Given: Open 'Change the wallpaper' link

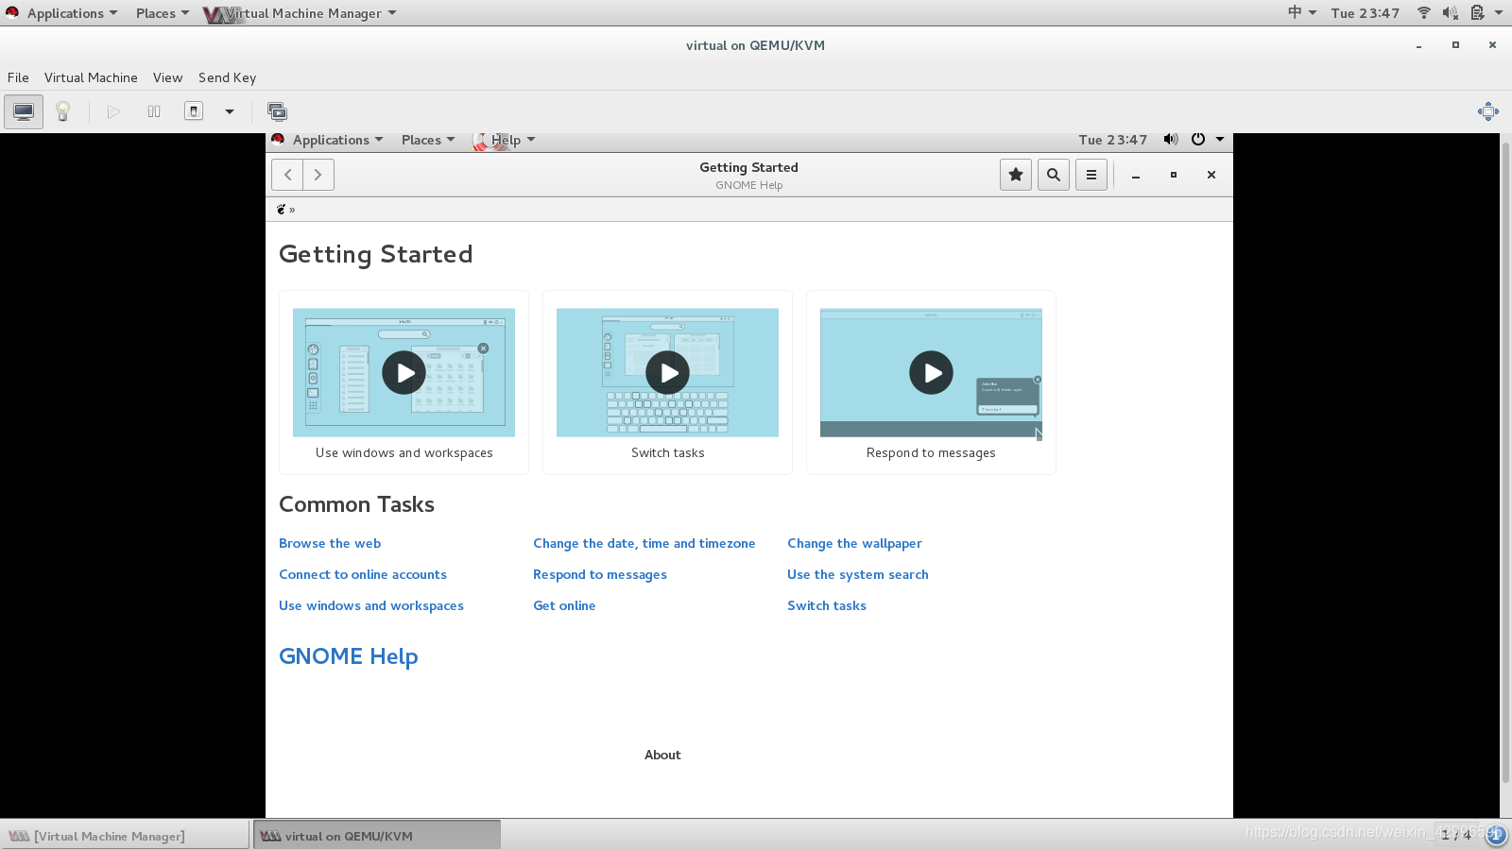Looking at the screenshot, I should coord(854,543).
